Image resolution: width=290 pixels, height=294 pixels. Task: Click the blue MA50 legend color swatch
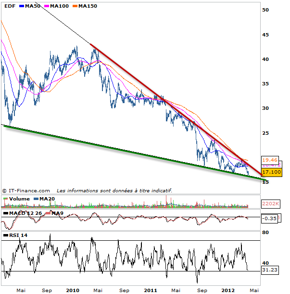[x=20, y=6]
